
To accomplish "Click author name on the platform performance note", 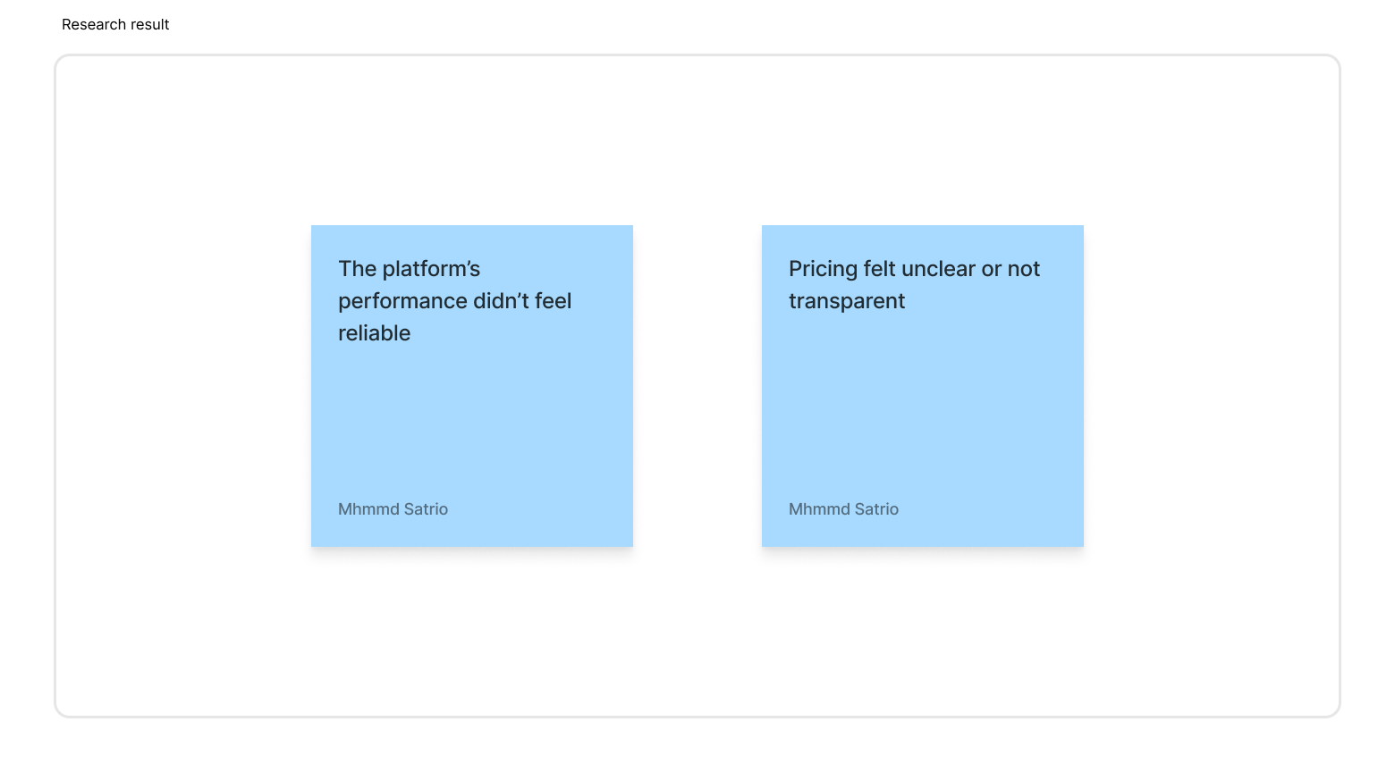I will click(x=393, y=509).
